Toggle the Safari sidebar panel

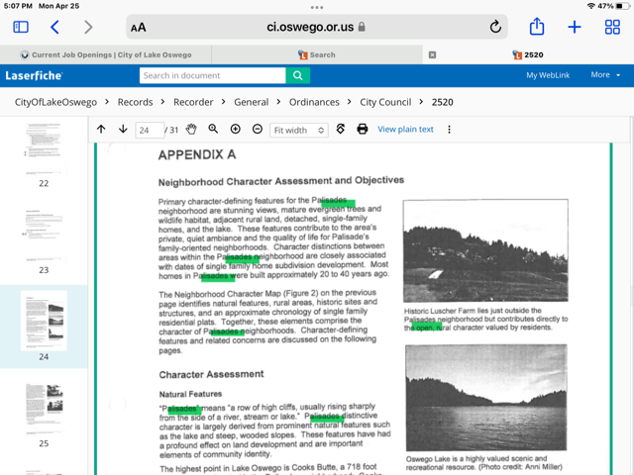(21, 28)
